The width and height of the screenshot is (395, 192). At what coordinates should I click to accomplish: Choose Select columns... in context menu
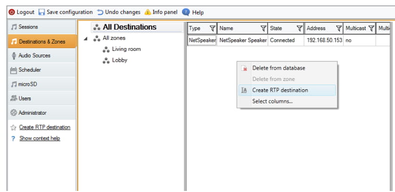287,101
